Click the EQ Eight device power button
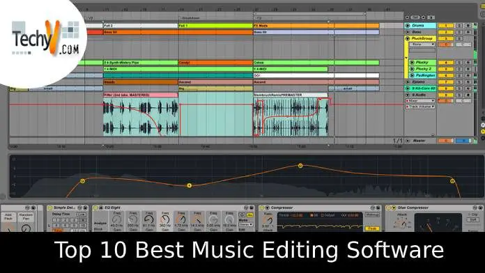Image resolution: width=485 pixels, height=273 pixels. pos(95,208)
